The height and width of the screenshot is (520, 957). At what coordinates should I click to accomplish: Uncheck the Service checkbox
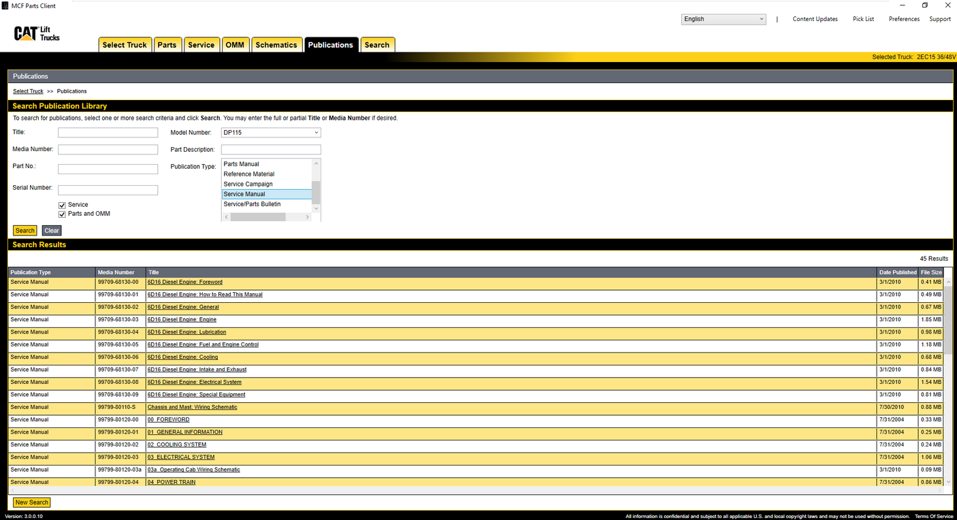point(62,204)
